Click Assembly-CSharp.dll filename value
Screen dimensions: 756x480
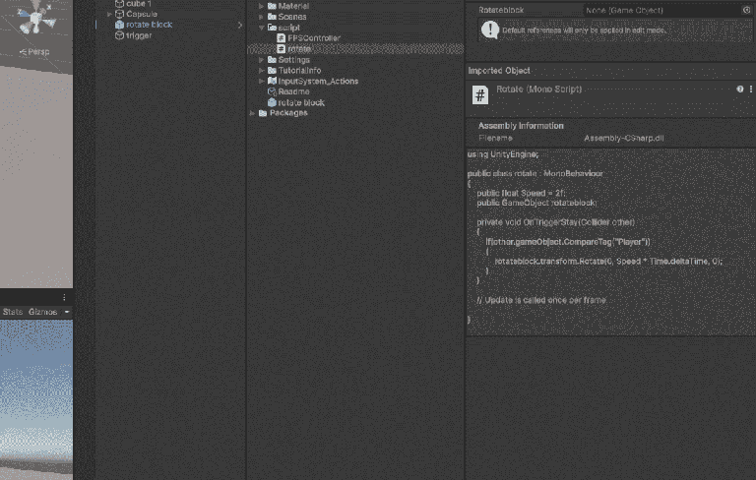coord(624,138)
